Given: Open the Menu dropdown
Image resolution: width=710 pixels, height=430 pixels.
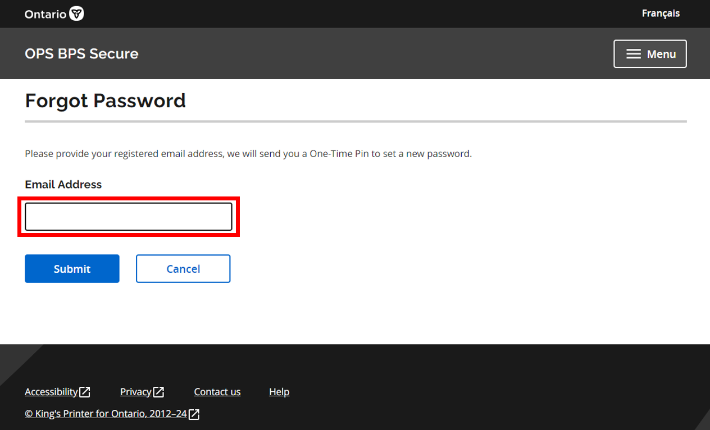Looking at the screenshot, I should (x=650, y=54).
